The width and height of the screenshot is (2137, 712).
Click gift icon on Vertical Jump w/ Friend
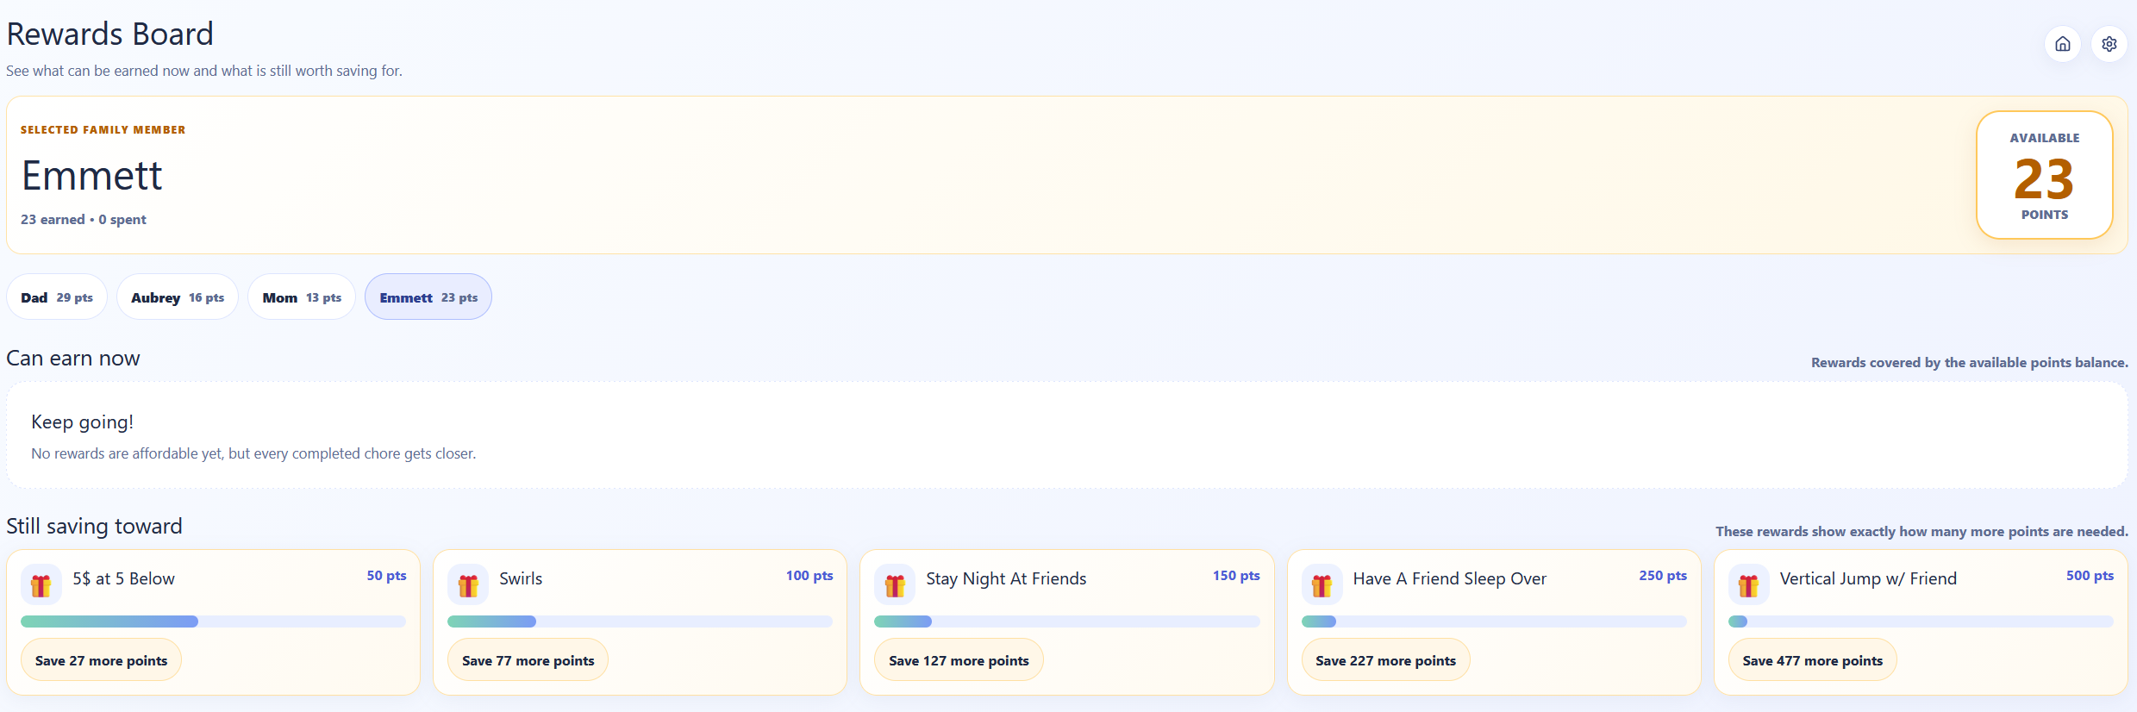[1749, 585]
